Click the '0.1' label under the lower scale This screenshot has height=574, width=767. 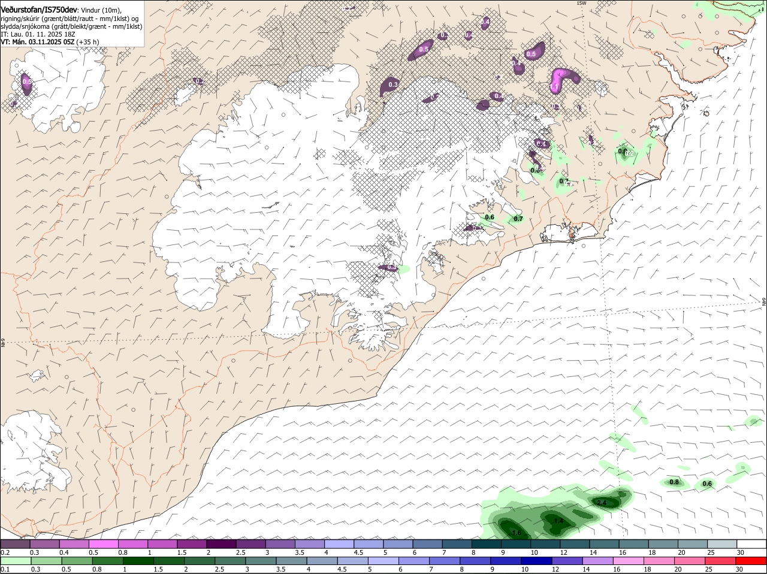(5, 570)
